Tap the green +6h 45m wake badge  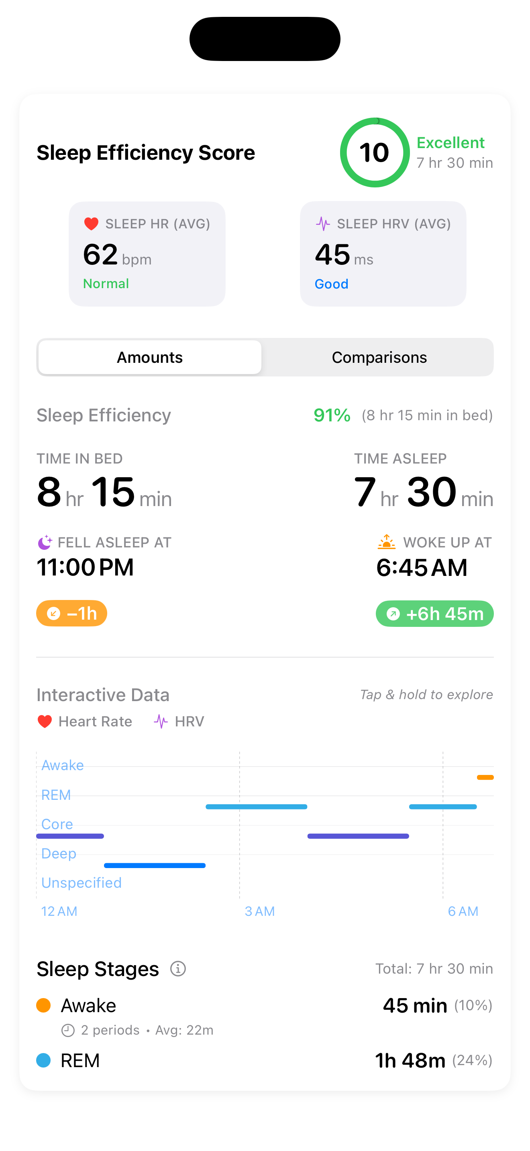coord(434,614)
